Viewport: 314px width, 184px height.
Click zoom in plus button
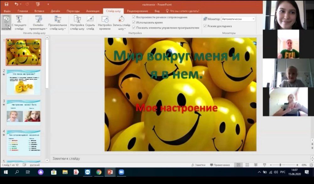297,165
